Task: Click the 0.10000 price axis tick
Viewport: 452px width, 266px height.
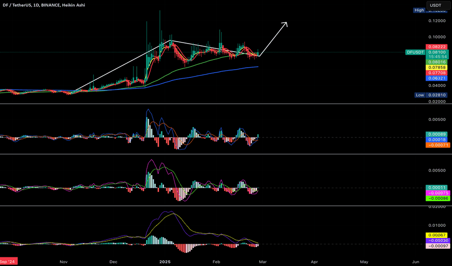Action: [x=437, y=37]
